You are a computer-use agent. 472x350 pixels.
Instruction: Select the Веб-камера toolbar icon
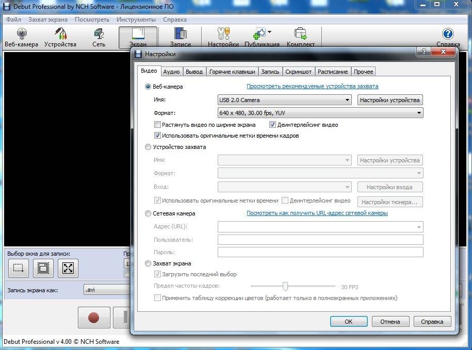(x=21, y=37)
